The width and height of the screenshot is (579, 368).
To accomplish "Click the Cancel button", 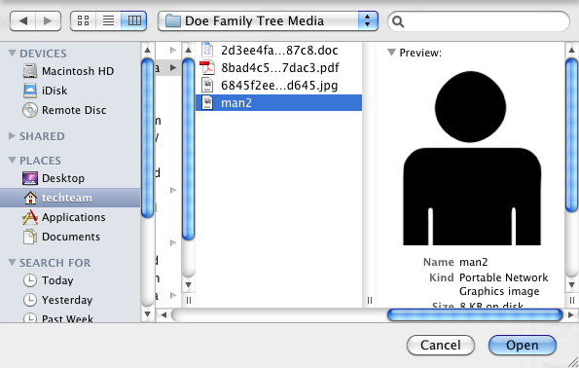I will click(441, 345).
